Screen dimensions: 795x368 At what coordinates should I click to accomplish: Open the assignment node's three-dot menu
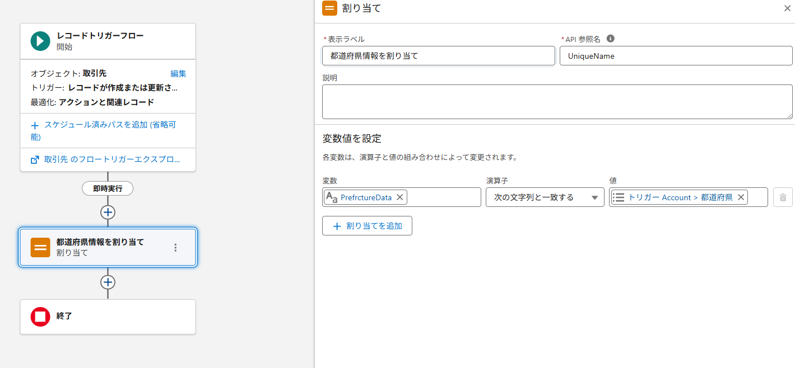(175, 247)
